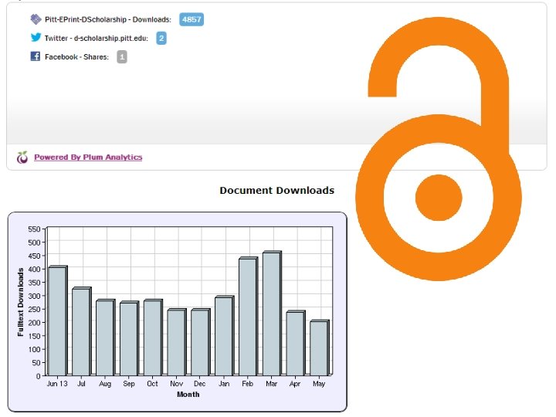Click the Jul bar in chart
The width and height of the screenshot is (556, 417).
pos(82,331)
